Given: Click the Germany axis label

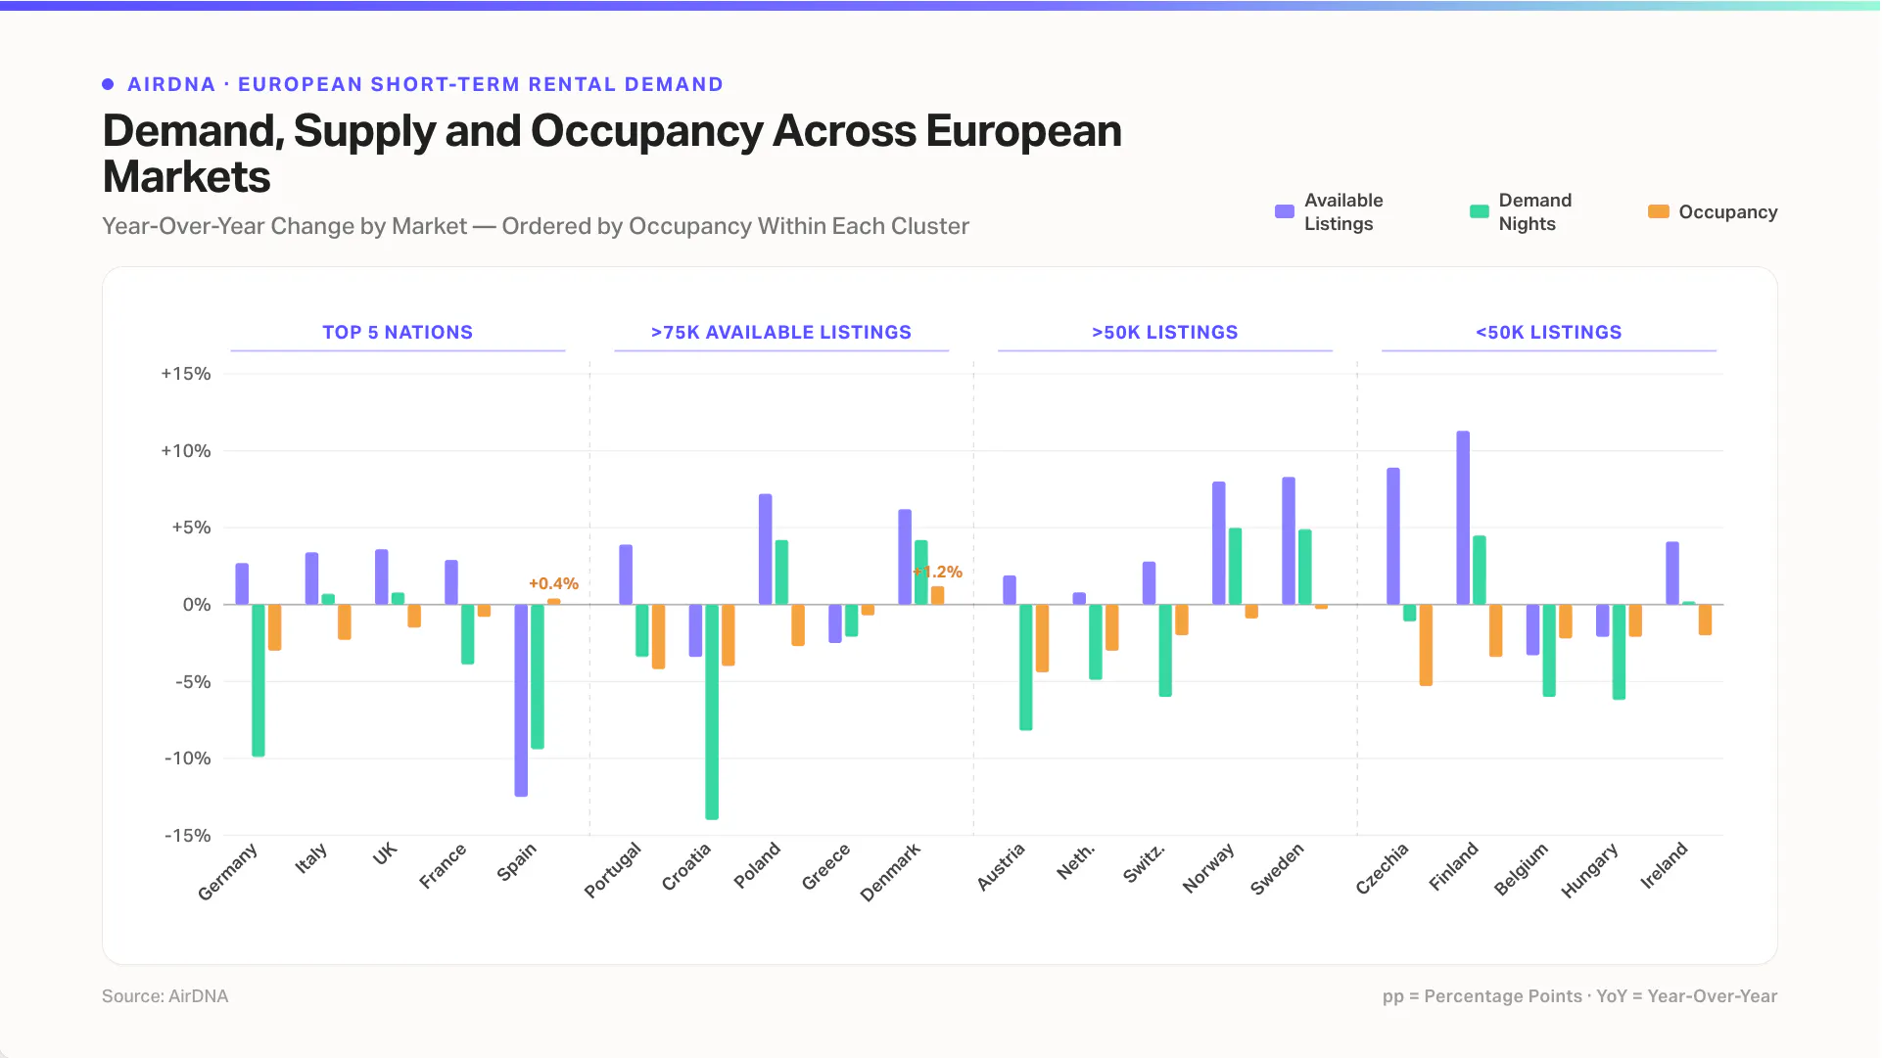Looking at the screenshot, I should tap(228, 871).
